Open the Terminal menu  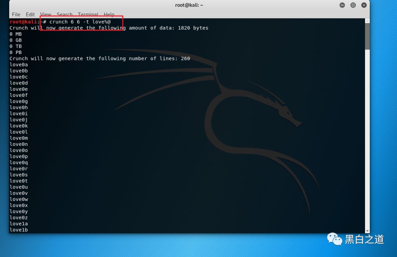click(88, 14)
